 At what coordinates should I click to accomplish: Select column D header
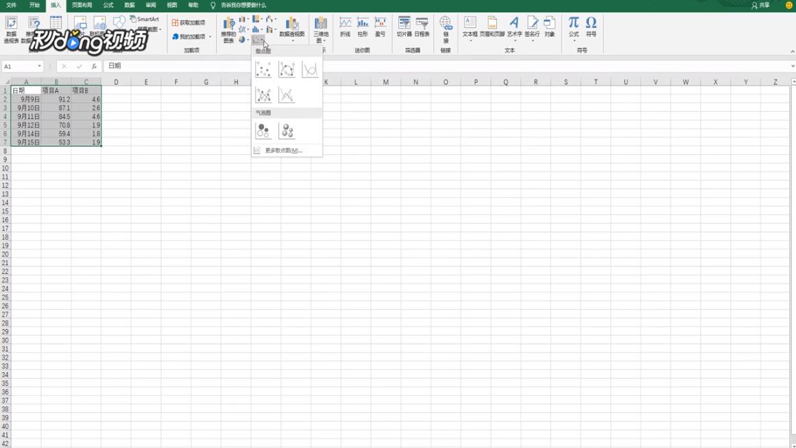pos(117,82)
